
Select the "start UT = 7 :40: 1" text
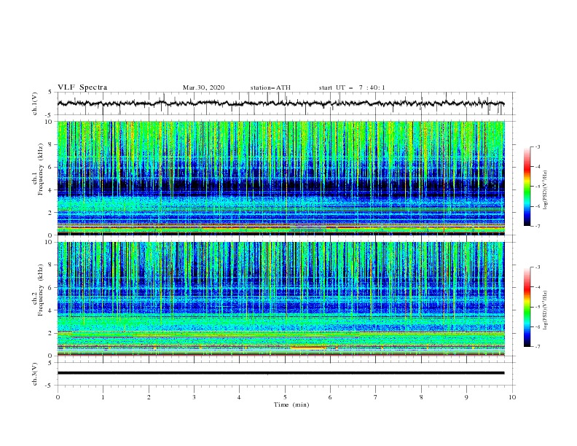[352, 87]
